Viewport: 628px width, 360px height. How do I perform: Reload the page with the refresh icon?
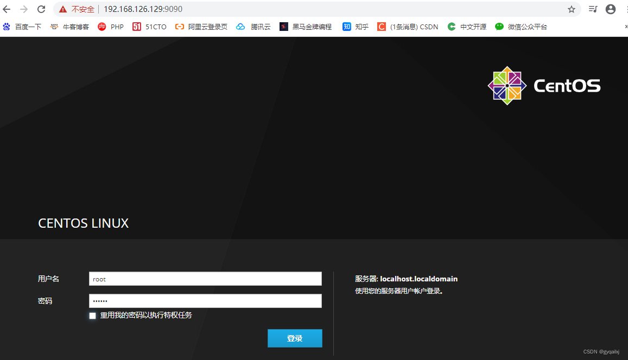[x=41, y=9]
